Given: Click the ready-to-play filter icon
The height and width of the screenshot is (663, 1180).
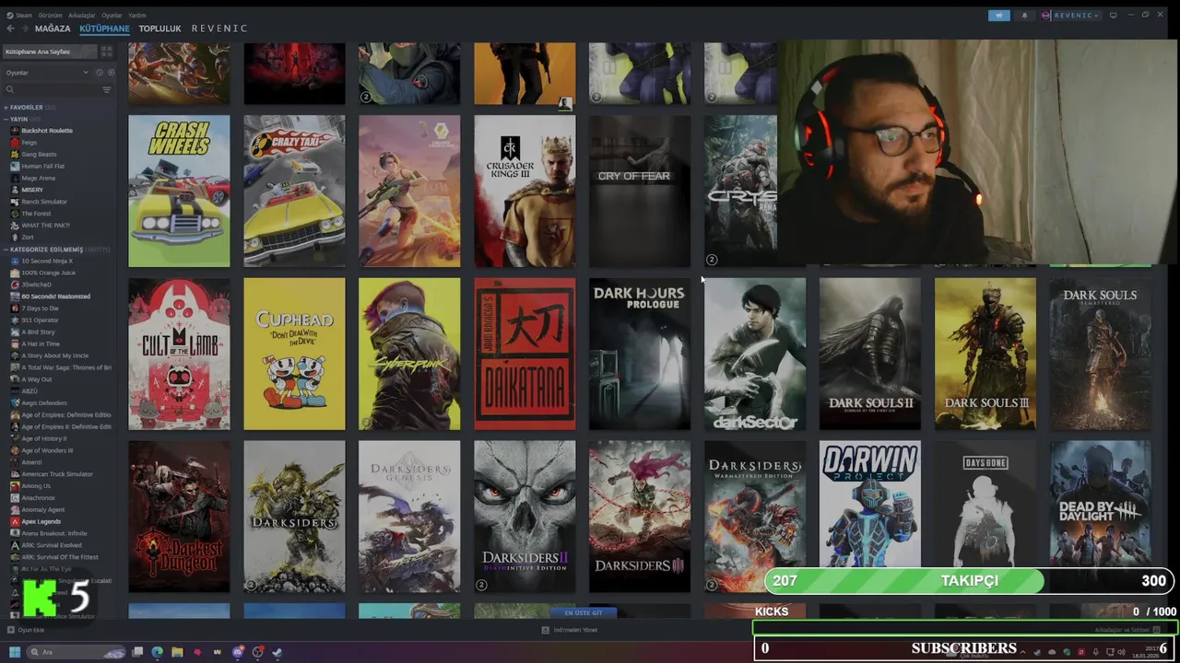Looking at the screenshot, I should 111,72.
